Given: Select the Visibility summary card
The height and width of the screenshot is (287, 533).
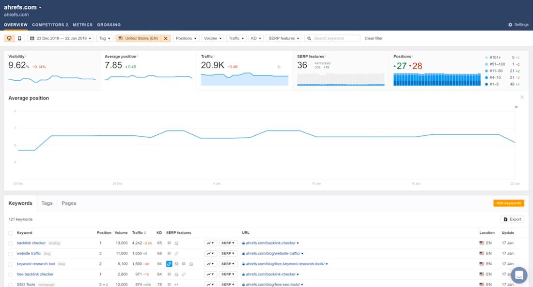Looking at the screenshot, I should pyautogui.click(x=52, y=71).
